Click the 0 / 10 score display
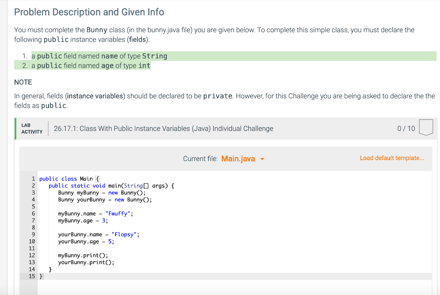Screen dimensions: 440x295 (406, 128)
